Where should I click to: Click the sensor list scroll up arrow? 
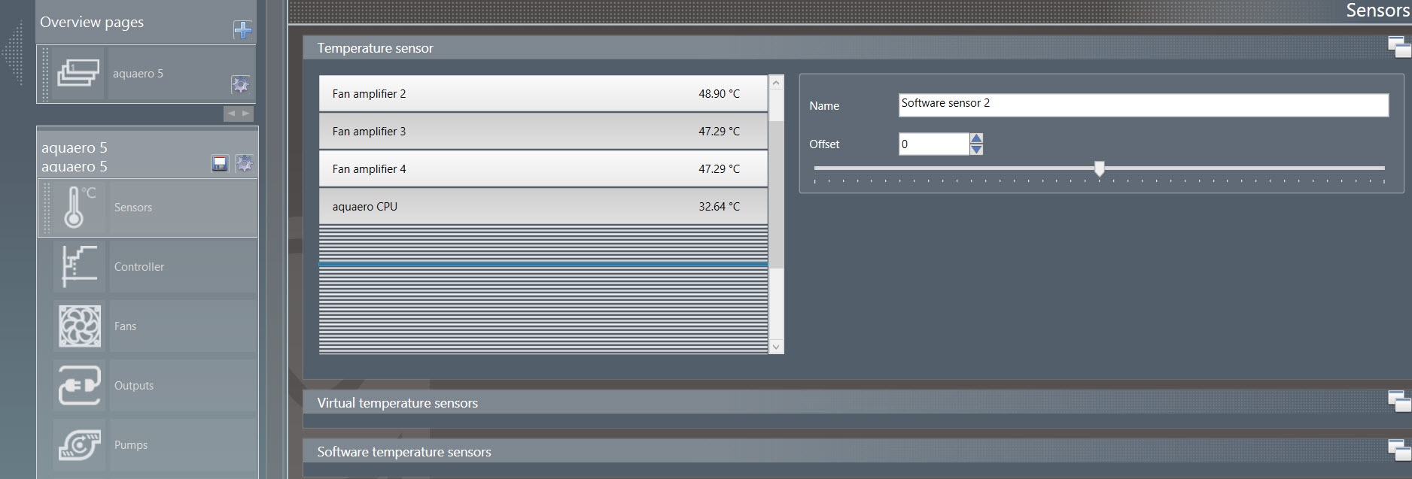tap(776, 82)
